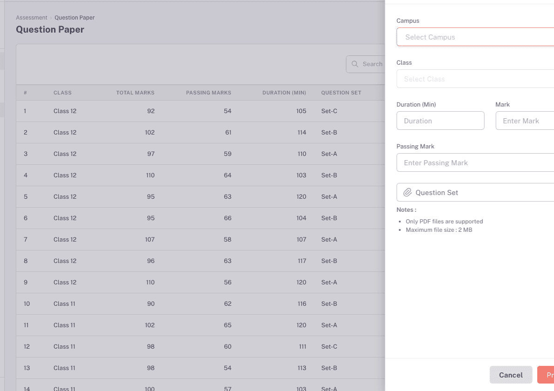Click the Search field in the table toolbar
The height and width of the screenshot is (391, 554).
tap(365, 64)
